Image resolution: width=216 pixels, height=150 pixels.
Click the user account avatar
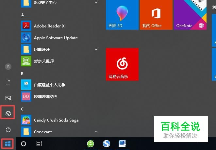click(x=8, y=67)
